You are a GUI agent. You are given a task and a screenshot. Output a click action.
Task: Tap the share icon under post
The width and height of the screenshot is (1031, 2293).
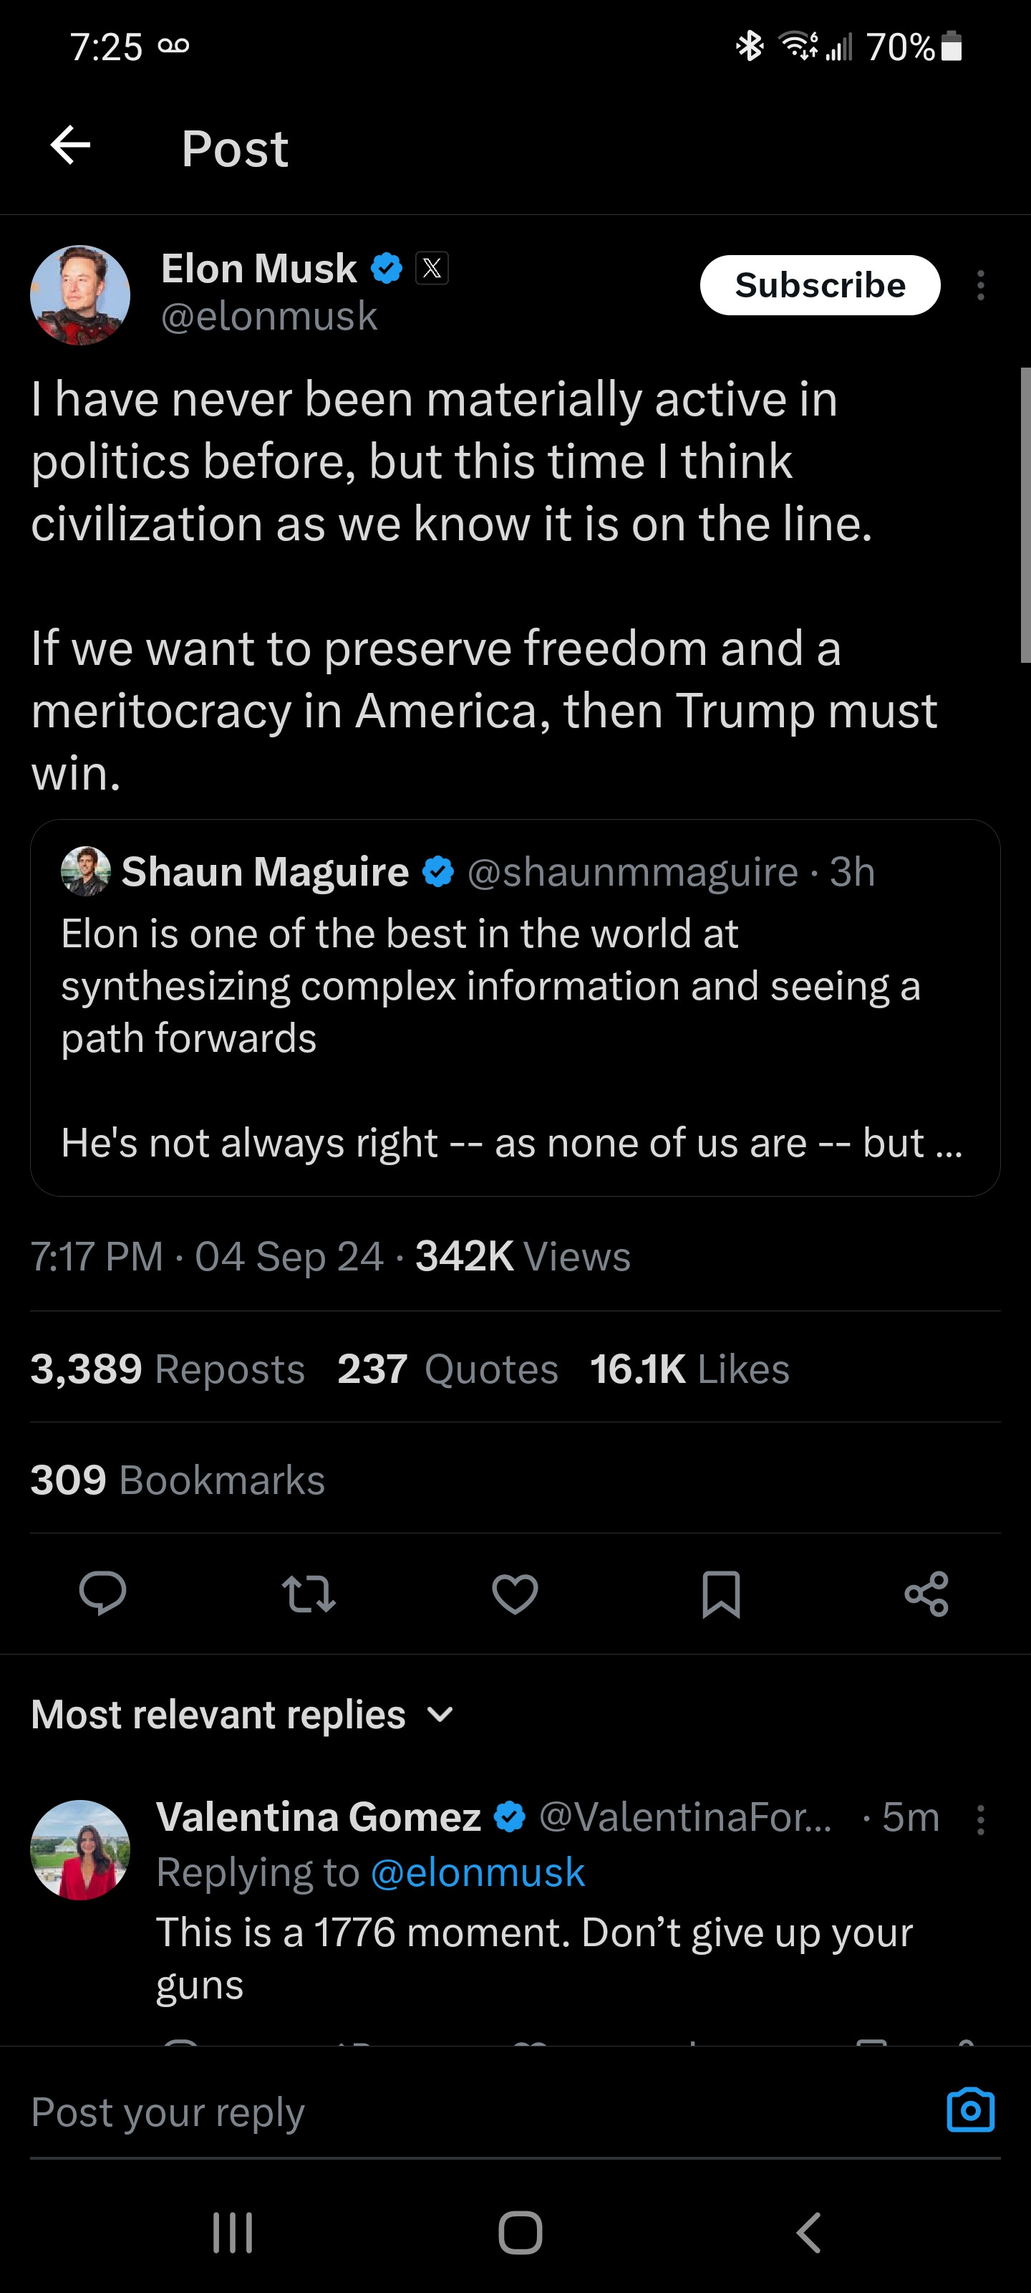tap(926, 1592)
